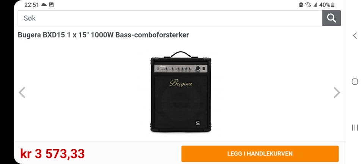The width and height of the screenshot is (364, 164).
Task: Open the Bugera BXD15 product title
Action: pos(103,35)
